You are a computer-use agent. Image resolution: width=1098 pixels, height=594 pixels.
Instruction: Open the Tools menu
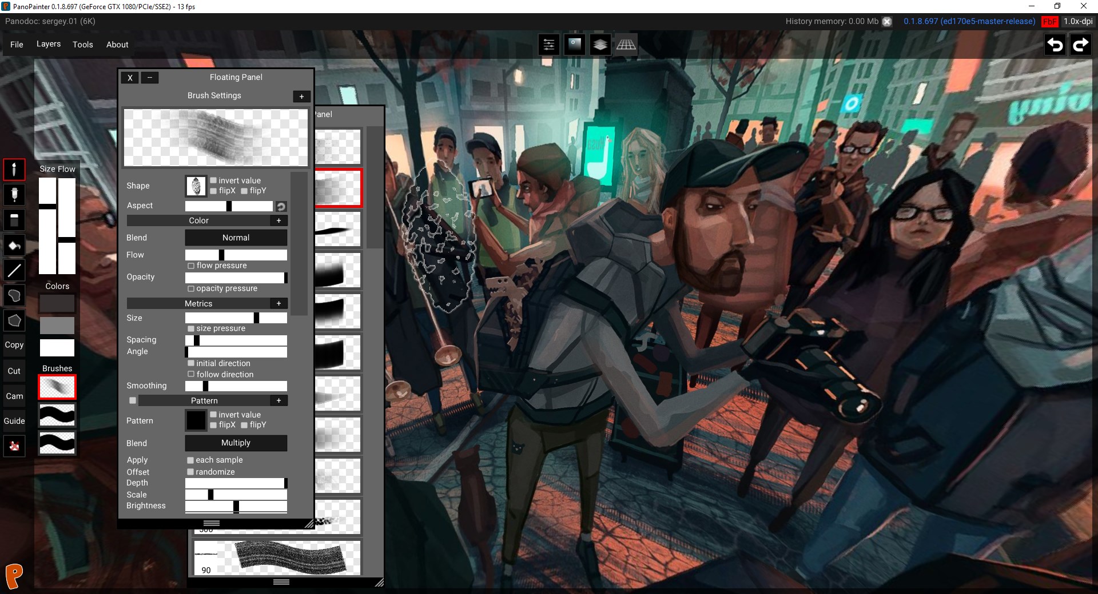click(83, 45)
